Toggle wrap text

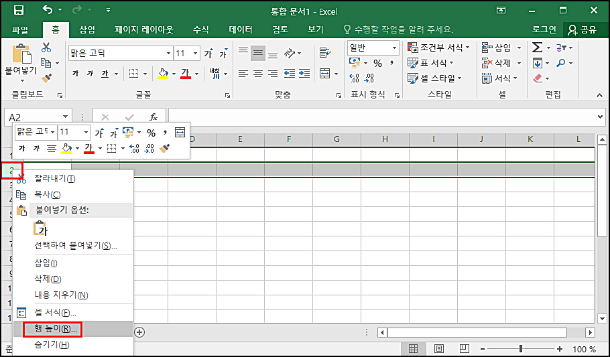point(325,52)
